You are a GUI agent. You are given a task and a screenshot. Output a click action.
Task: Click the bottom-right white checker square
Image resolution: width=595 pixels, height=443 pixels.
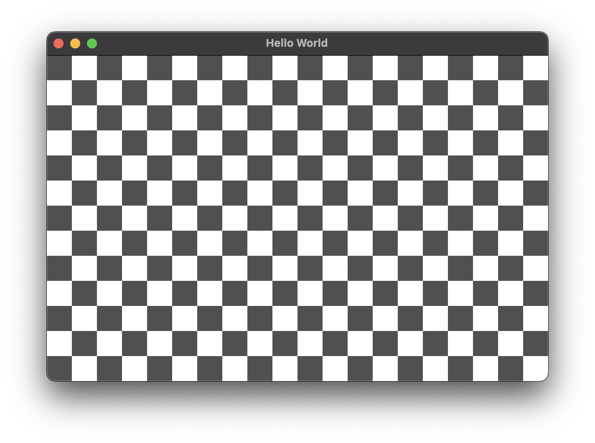click(536, 369)
